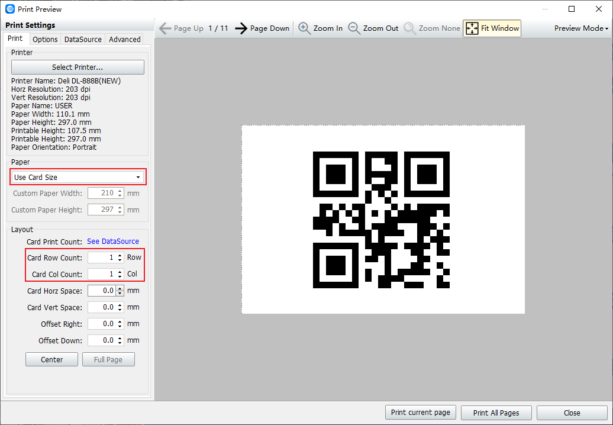The image size is (613, 425).
Task: Switch to the Options tab
Action: point(45,40)
